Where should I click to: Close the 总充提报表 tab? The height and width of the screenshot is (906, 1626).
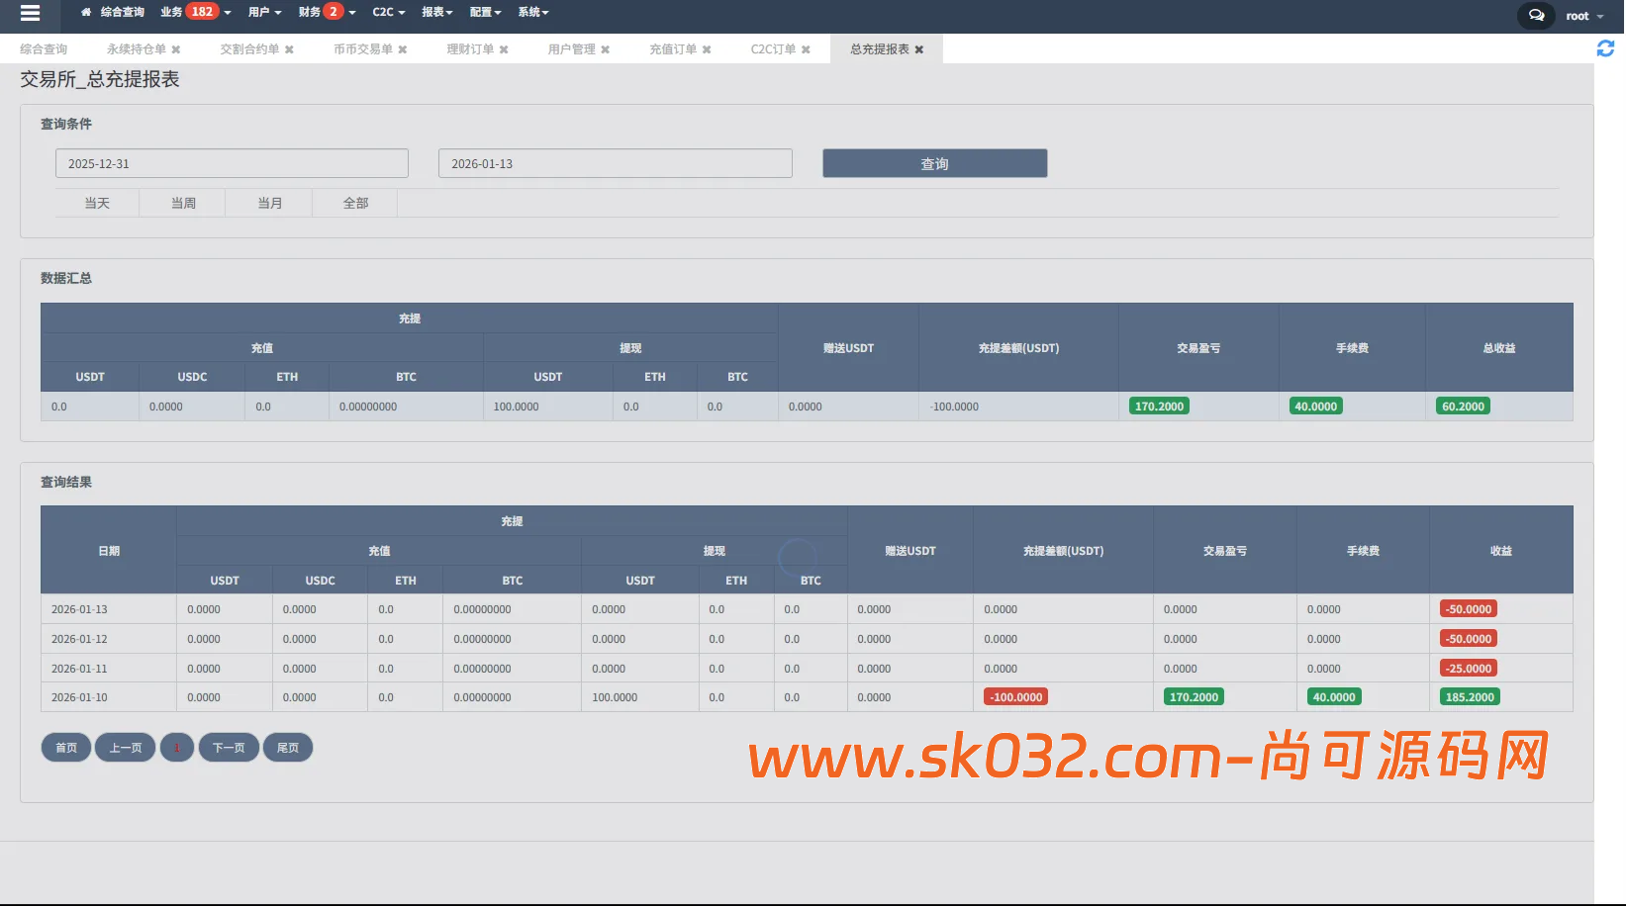click(918, 48)
